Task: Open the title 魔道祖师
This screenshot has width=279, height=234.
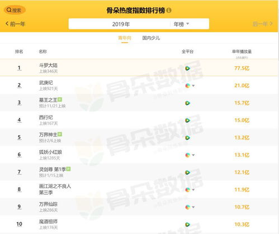Action: pos(48,221)
